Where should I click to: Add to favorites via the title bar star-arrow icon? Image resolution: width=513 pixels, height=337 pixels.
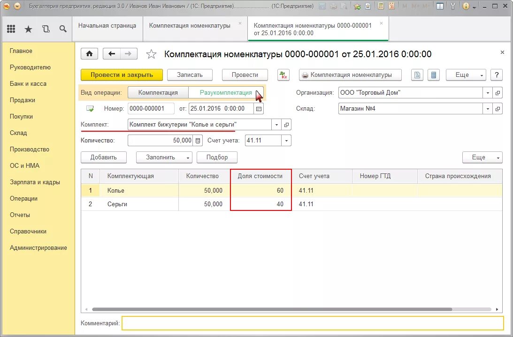tap(357, 6)
